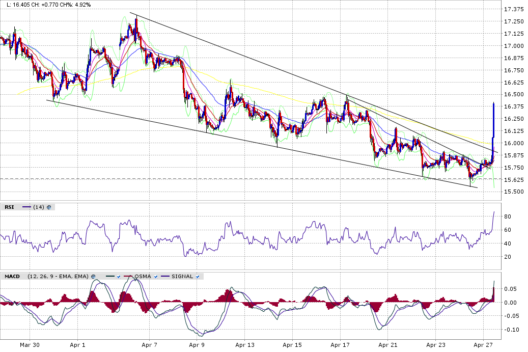Click MACD parameters (12, 26, 9 - EMA, EMA)

(x=58, y=277)
